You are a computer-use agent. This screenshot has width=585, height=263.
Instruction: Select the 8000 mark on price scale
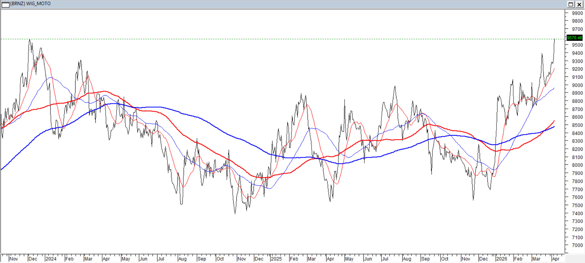tap(577, 165)
